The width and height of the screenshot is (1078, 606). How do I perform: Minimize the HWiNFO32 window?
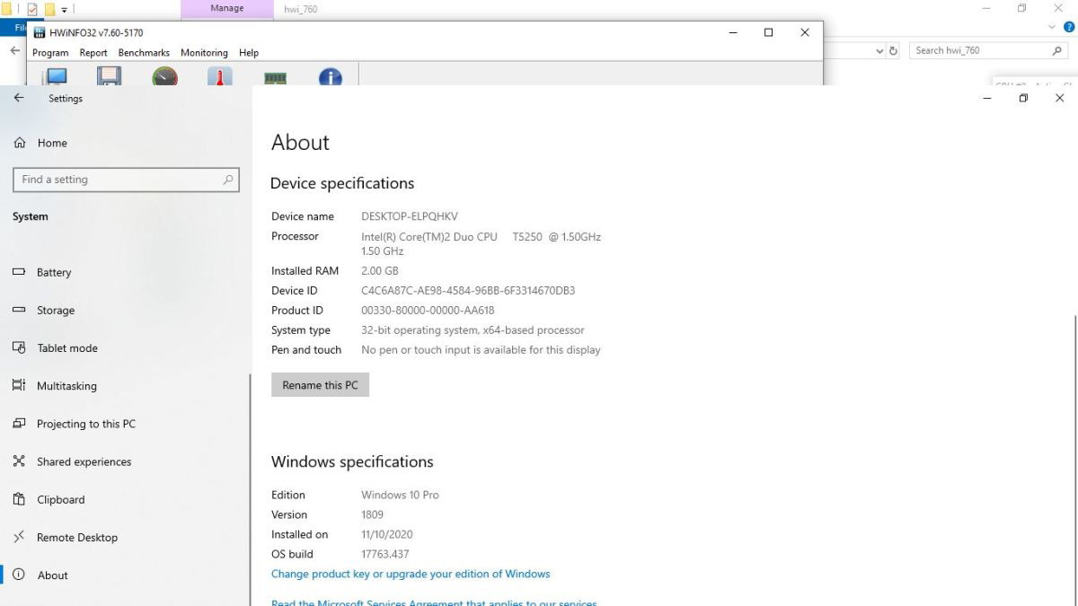pyautogui.click(x=731, y=32)
